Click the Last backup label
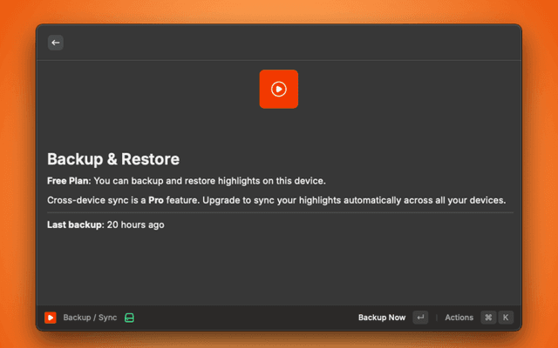558x348 pixels. 74,224
